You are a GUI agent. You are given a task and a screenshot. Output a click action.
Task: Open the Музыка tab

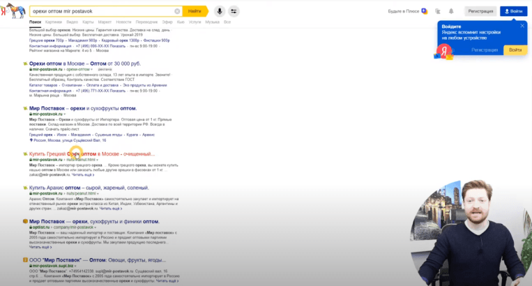(213, 22)
